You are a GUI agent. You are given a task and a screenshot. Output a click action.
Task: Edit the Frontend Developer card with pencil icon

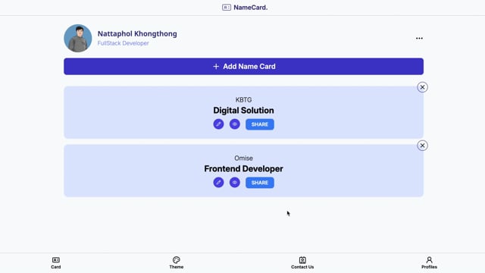tap(218, 182)
